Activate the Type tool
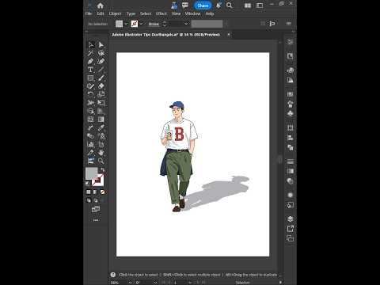This screenshot has height=285, width=380. point(90,70)
